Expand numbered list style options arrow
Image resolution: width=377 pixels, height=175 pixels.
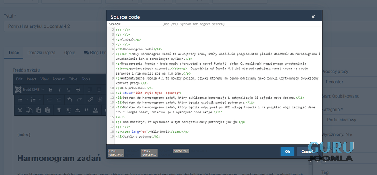pyautogui.click(x=40, y=100)
